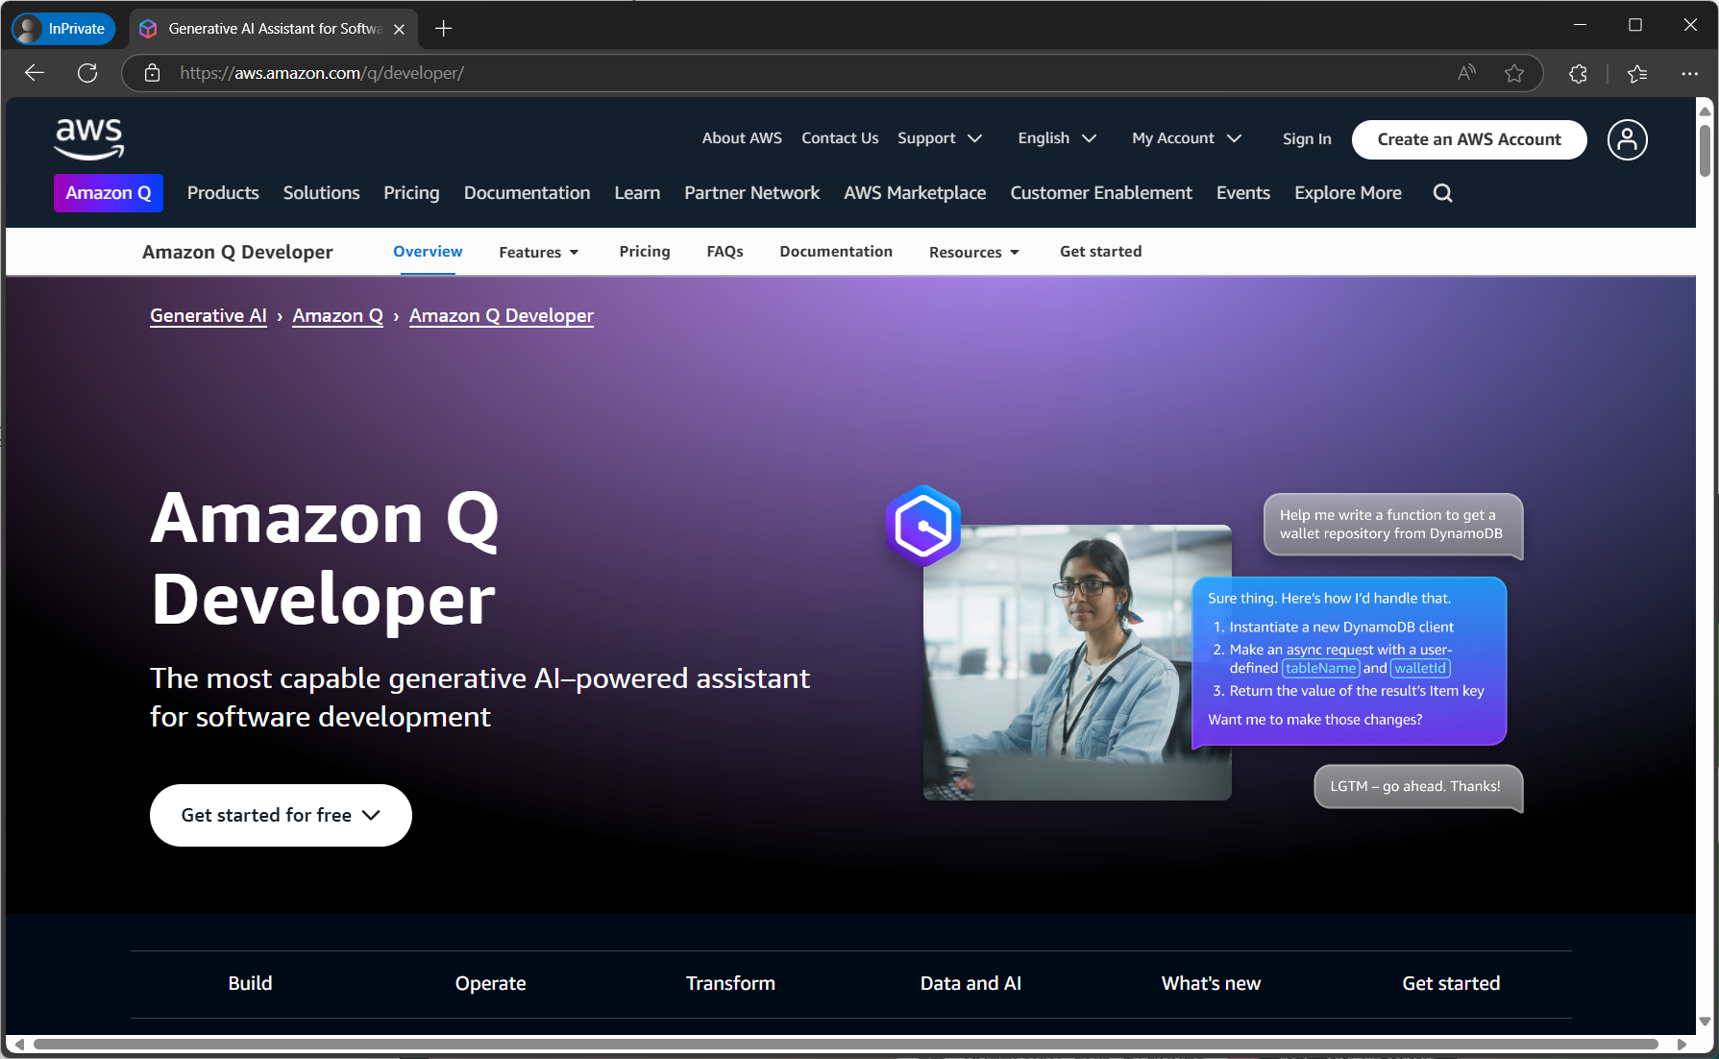Image resolution: width=1719 pixels, height=1059 pixels.
Task: Jump to bottom Get started section
Action: pyautogui.click(x=1451, y=983)
